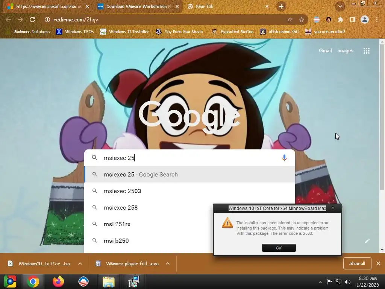Viewport: 385px width, 289px height.
Task: Expand options for VMware-player-full exe download
Action: click(x=168, y=263)
